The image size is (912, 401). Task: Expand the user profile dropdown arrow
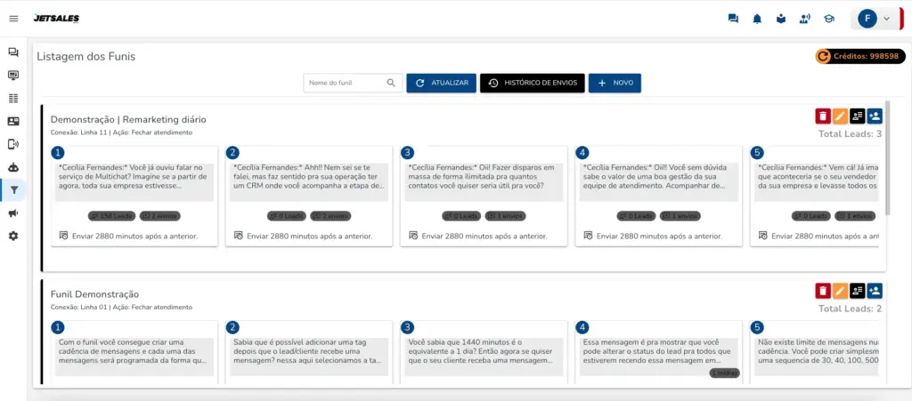click(886, 19)
